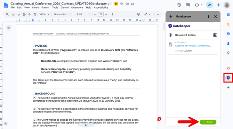Click the yellow document label badge beside the title
Image resolution: width=233 pixels, height=129 pixels.
coord(116,4)
